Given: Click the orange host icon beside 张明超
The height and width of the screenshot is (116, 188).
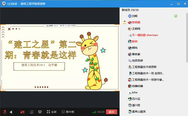Looking at the screenshot, I should point(125,22).
